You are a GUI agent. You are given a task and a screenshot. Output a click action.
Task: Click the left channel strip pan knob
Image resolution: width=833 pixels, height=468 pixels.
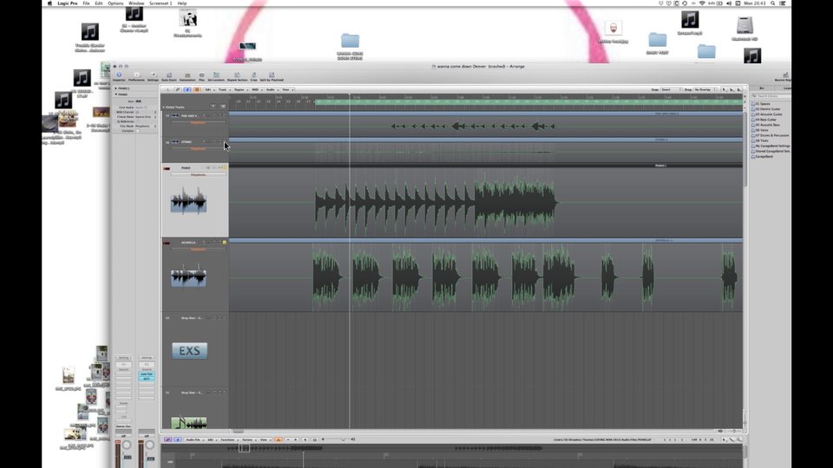pyautogui.click(x=127, y=445)
